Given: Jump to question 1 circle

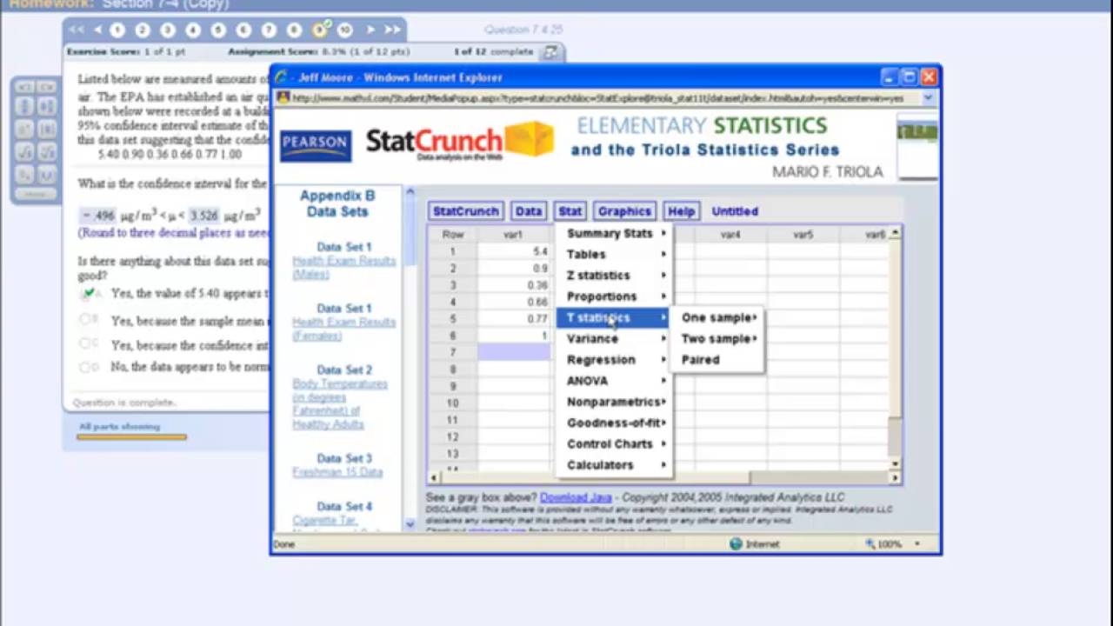Looking at the screenshot, I should tap(117, 30).
